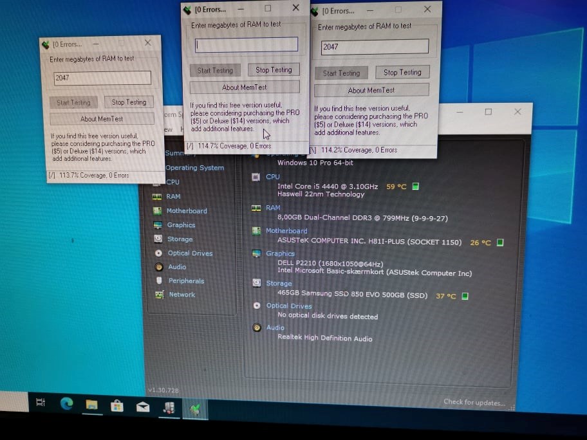Focus the RAM megabytes field in the 114.2% coverage window
Screen dimensions: 587x440
pyautogui.click(x=375, y=47)
